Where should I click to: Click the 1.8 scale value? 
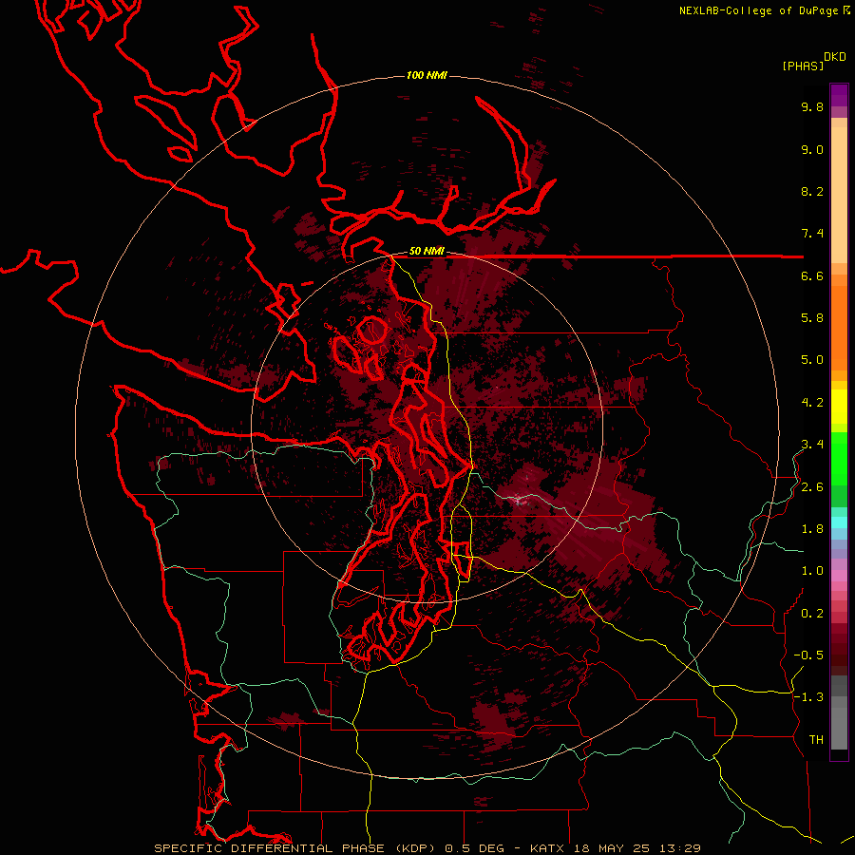[812, 529]
